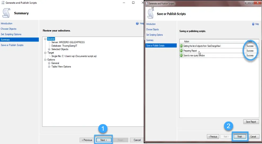Collapse the Options node
Viewport: 262px width, 144px height.
(x=45, y=60)
